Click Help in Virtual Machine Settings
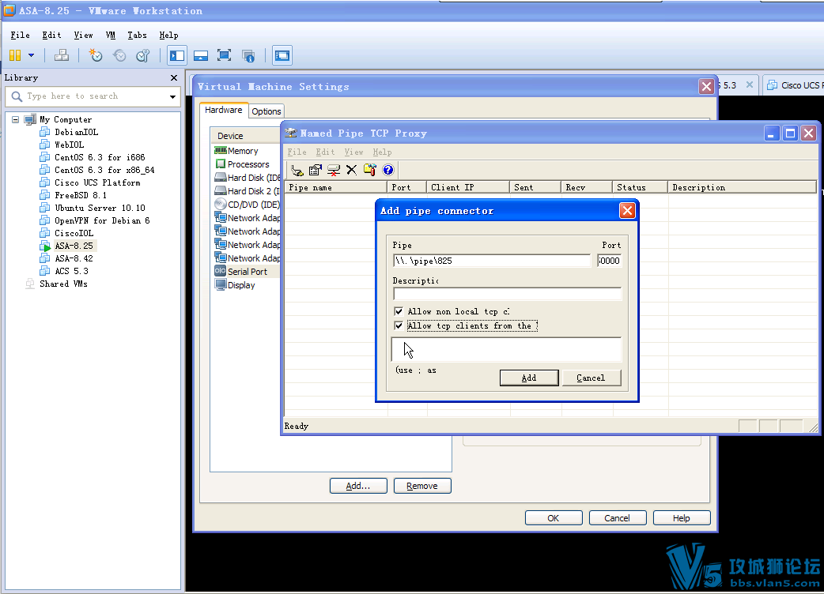The width and height of the screenshot is (824, 594). pos(682,518)
